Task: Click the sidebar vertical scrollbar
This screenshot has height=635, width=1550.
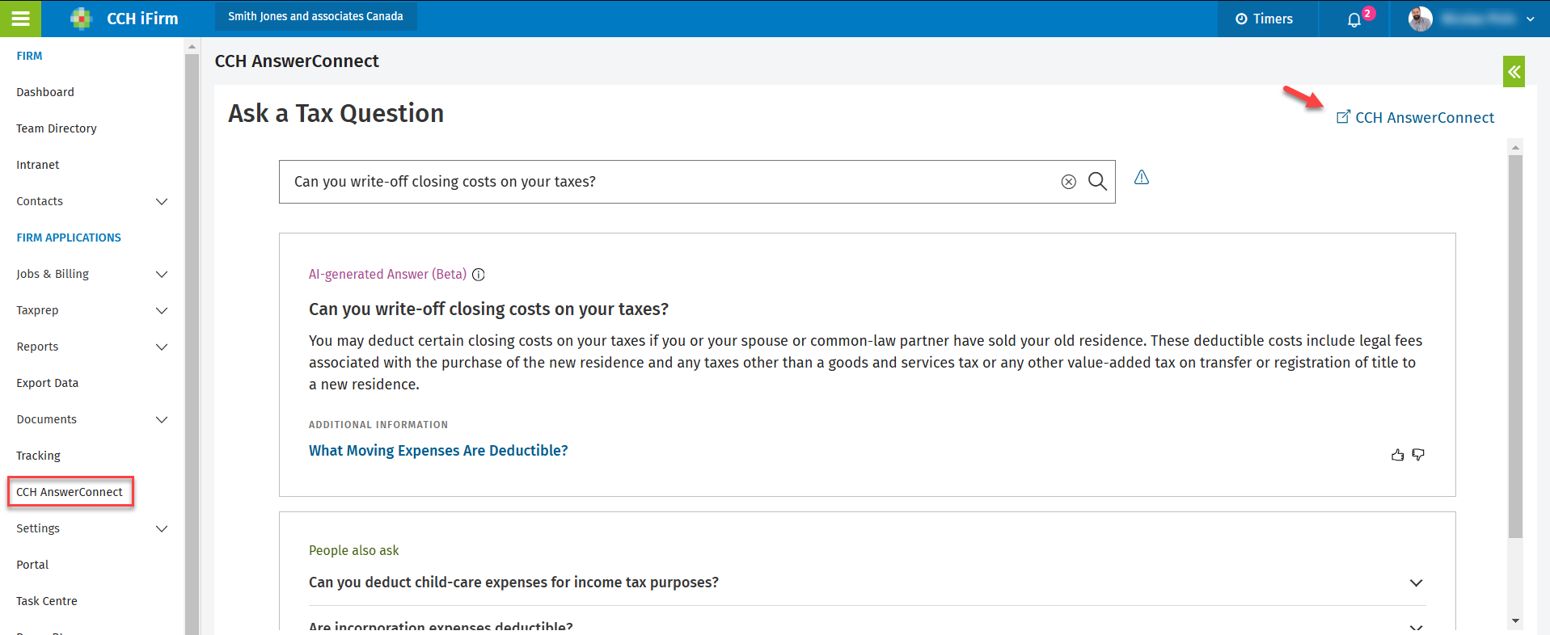Action: 192,343
